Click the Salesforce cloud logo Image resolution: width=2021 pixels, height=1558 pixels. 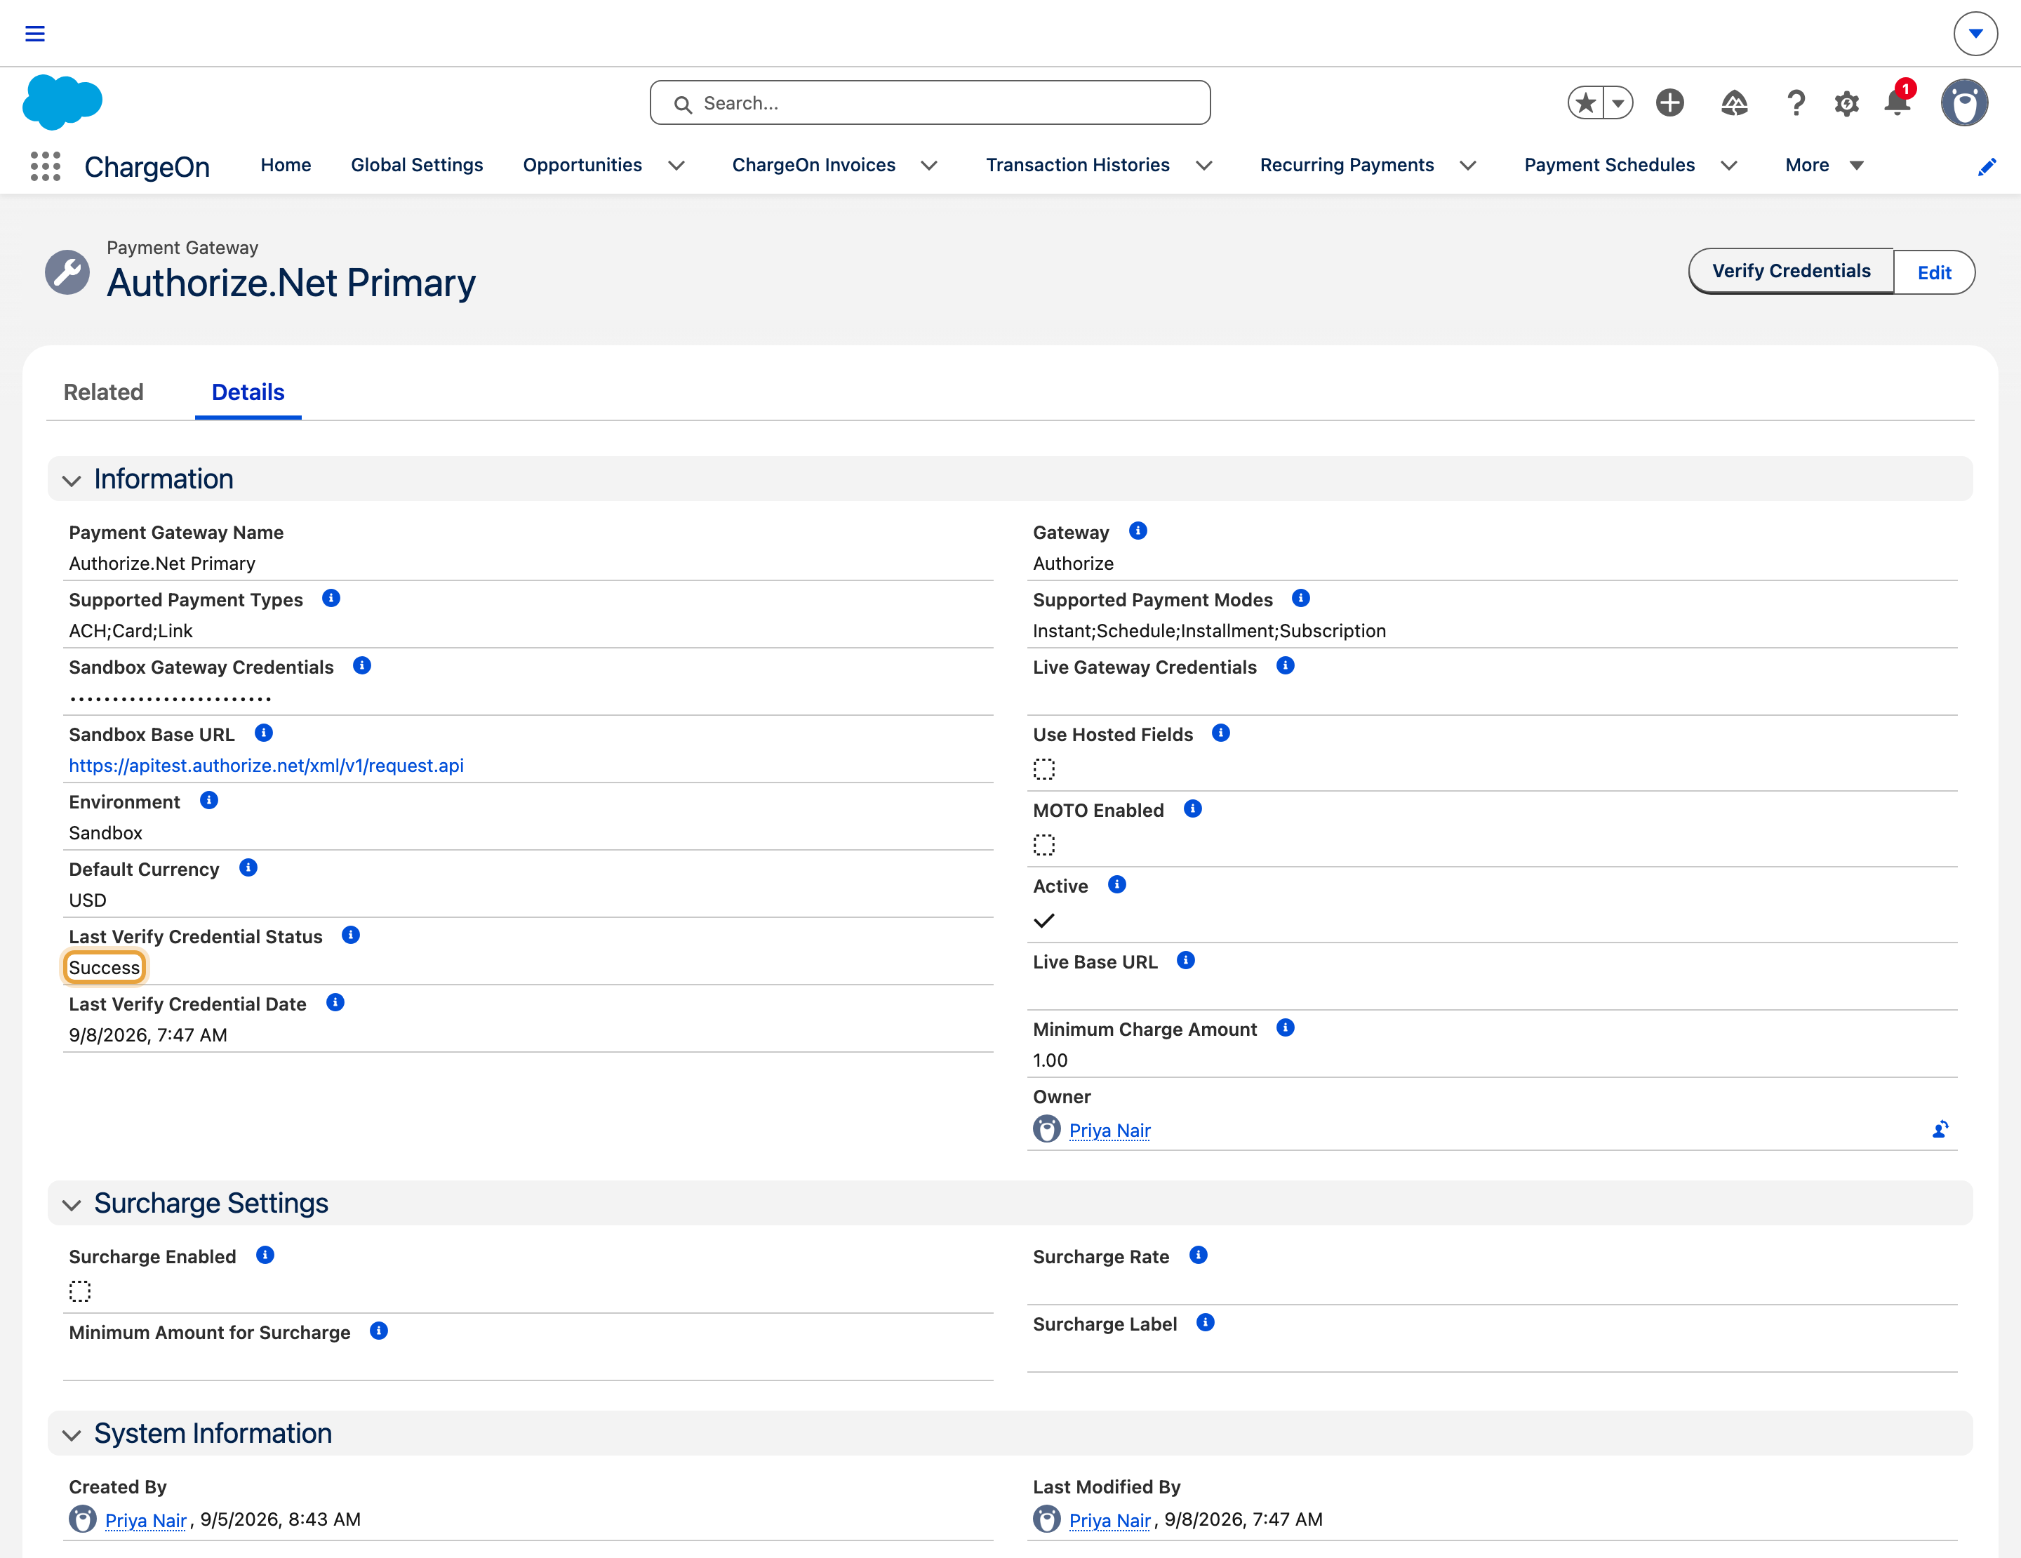coord(62,102)
